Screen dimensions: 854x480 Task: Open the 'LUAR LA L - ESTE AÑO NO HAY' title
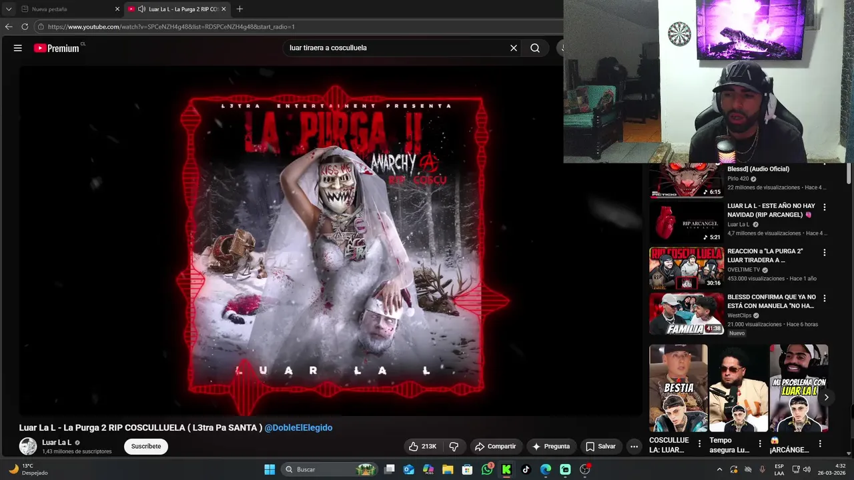pyautogui.click(x=771, y=210)
